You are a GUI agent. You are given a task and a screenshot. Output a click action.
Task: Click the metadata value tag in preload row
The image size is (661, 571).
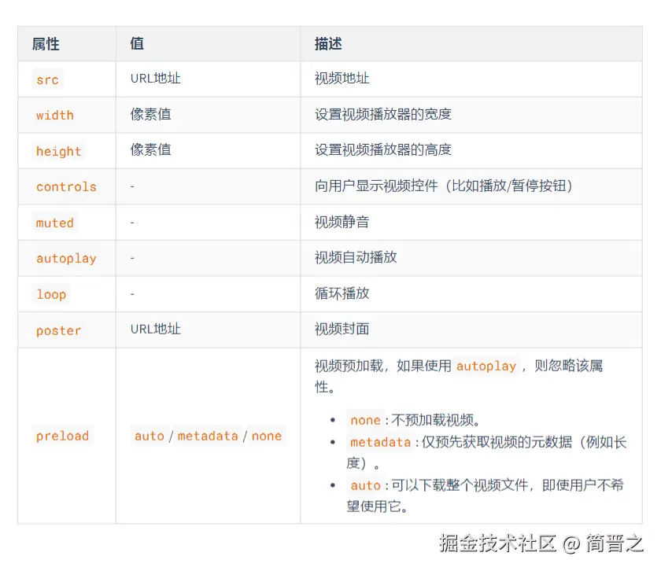(x=206, y=437)
